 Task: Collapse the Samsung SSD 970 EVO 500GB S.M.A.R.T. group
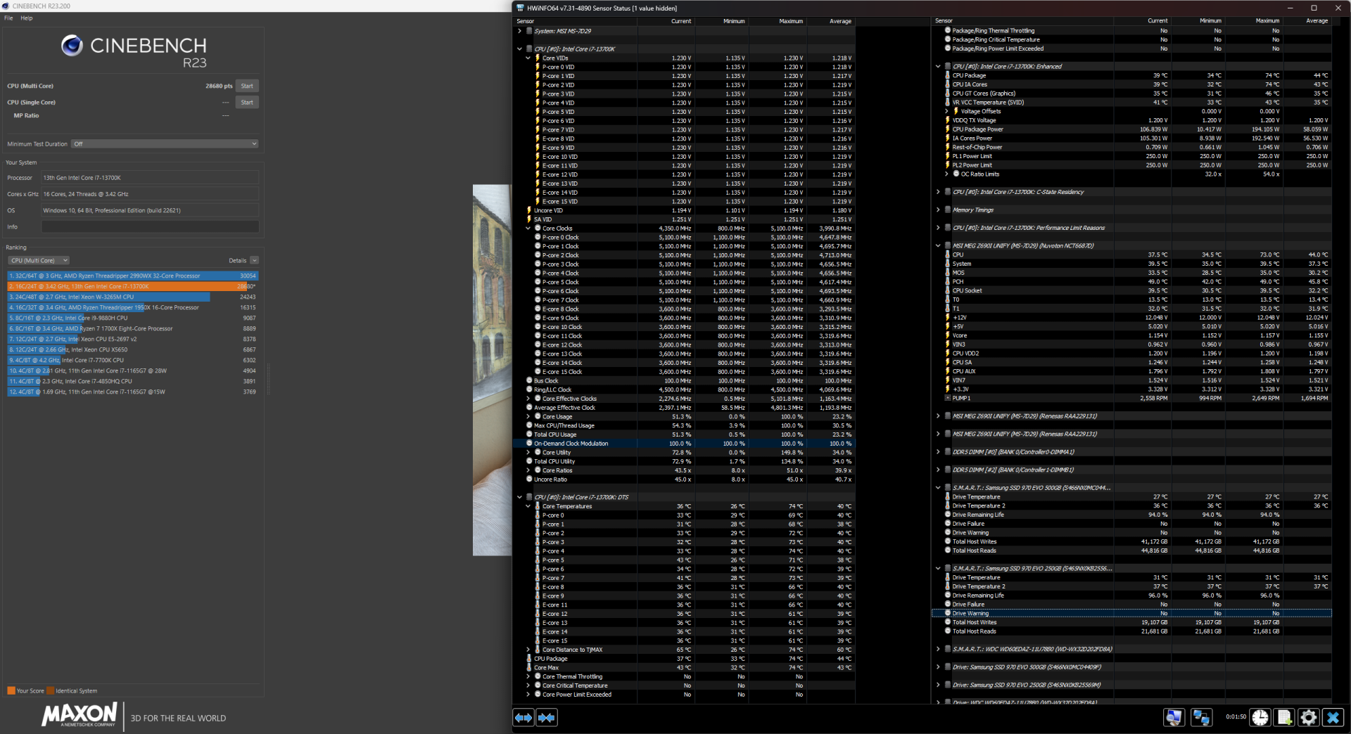938,487
